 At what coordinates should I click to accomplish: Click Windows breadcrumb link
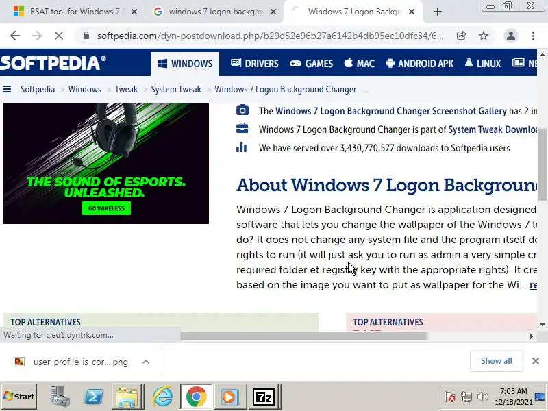84,90
